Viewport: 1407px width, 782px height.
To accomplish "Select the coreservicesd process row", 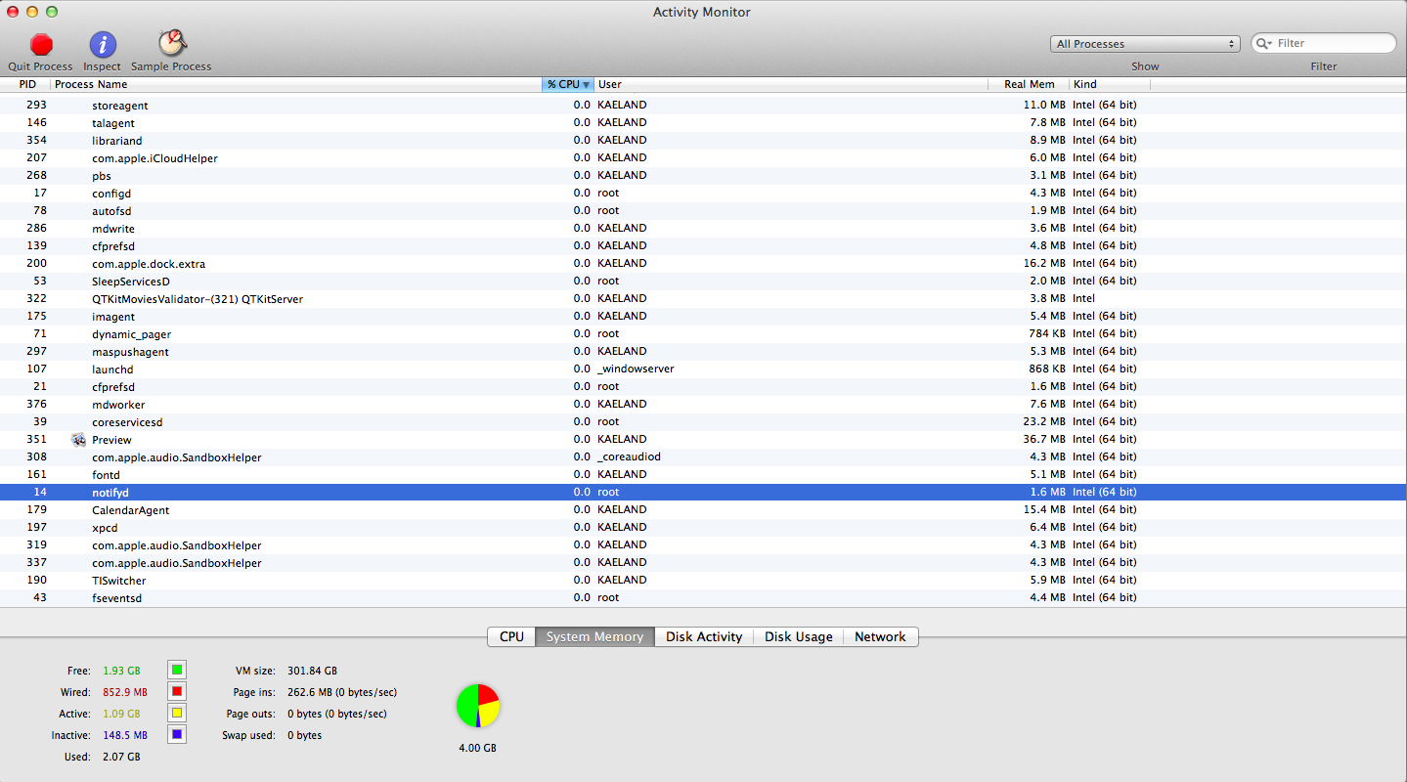I will [x=703, y=422].
